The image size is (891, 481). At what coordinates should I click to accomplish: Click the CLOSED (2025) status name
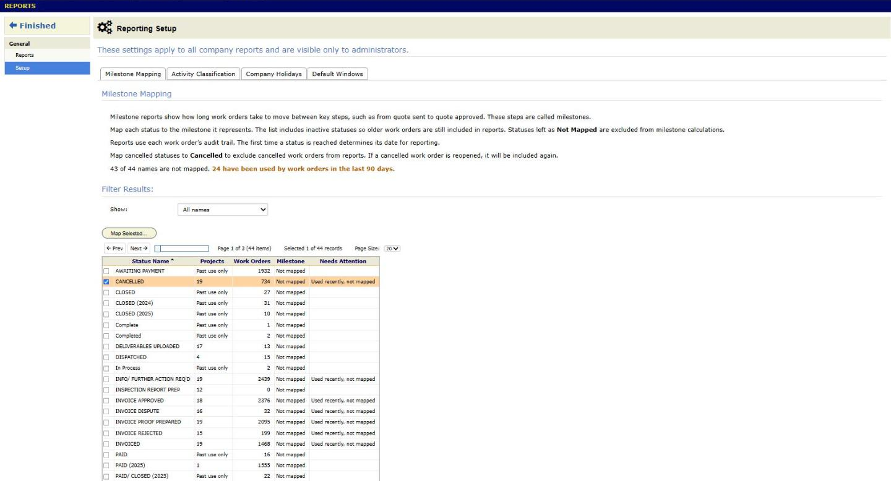coord(134,314)
